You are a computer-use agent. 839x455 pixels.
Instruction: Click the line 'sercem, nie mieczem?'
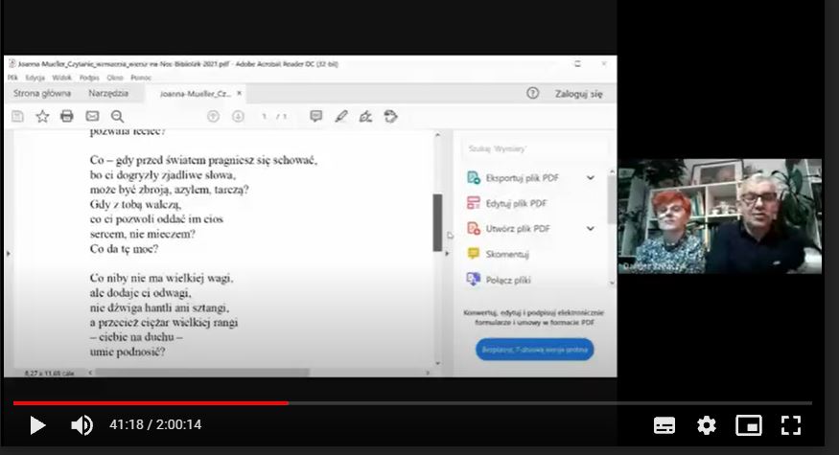(x=142, y=234)
